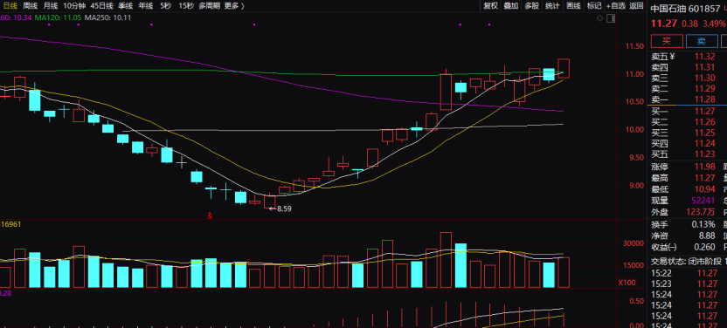The image size is (727, 328).
Task: Click the 交易状态 闭市阶段 status row
Action: (689, 262)
